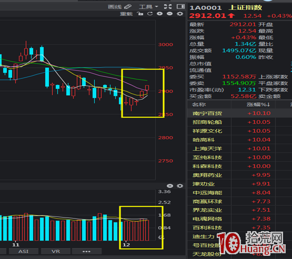Viewport: 292px width, 259px height.
Task: Open more indicators with ellipsis tab
Action: pos(87,251)
